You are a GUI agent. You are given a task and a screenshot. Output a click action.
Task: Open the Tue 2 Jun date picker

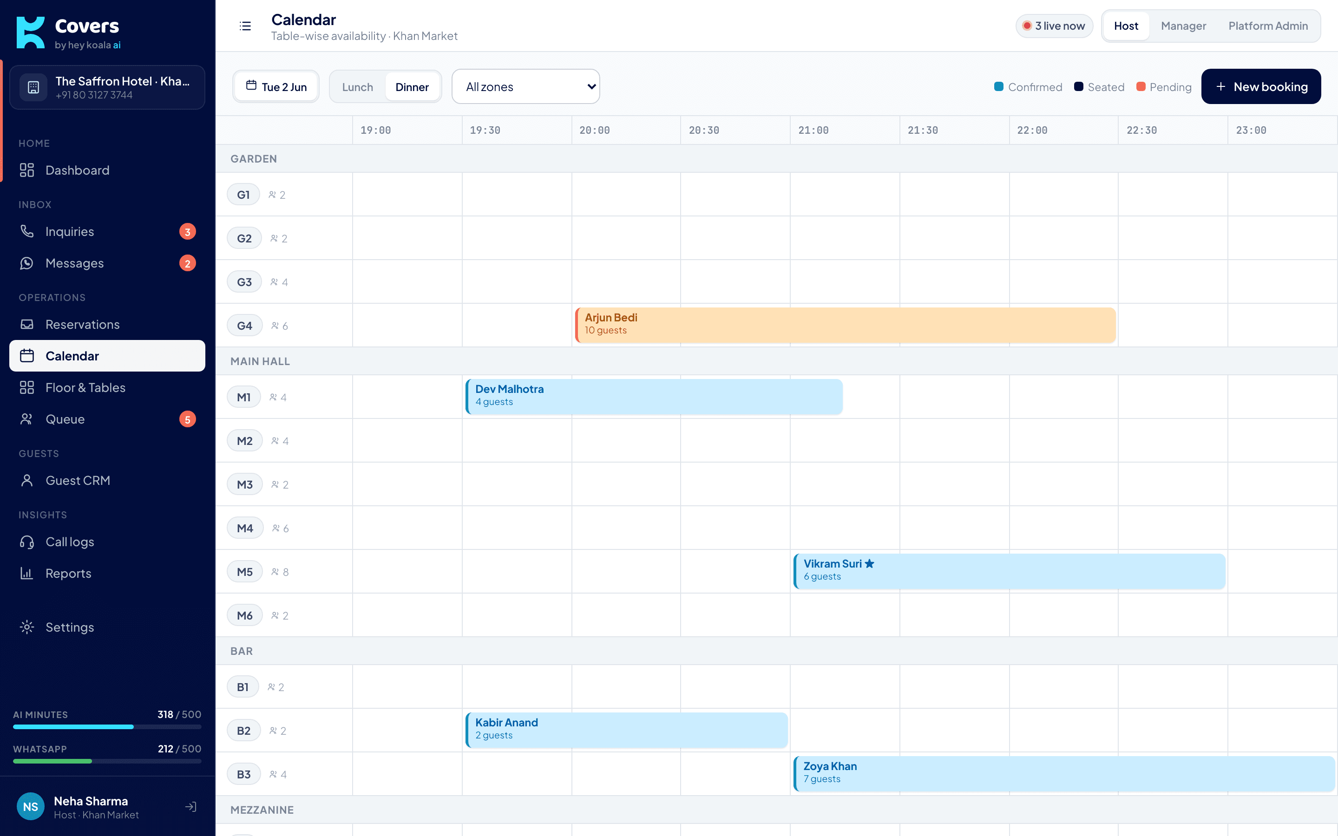click(x=276, y=87)
